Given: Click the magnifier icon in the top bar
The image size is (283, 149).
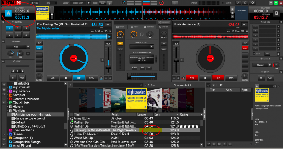Looking at the screenshot, I should point(245,3).
